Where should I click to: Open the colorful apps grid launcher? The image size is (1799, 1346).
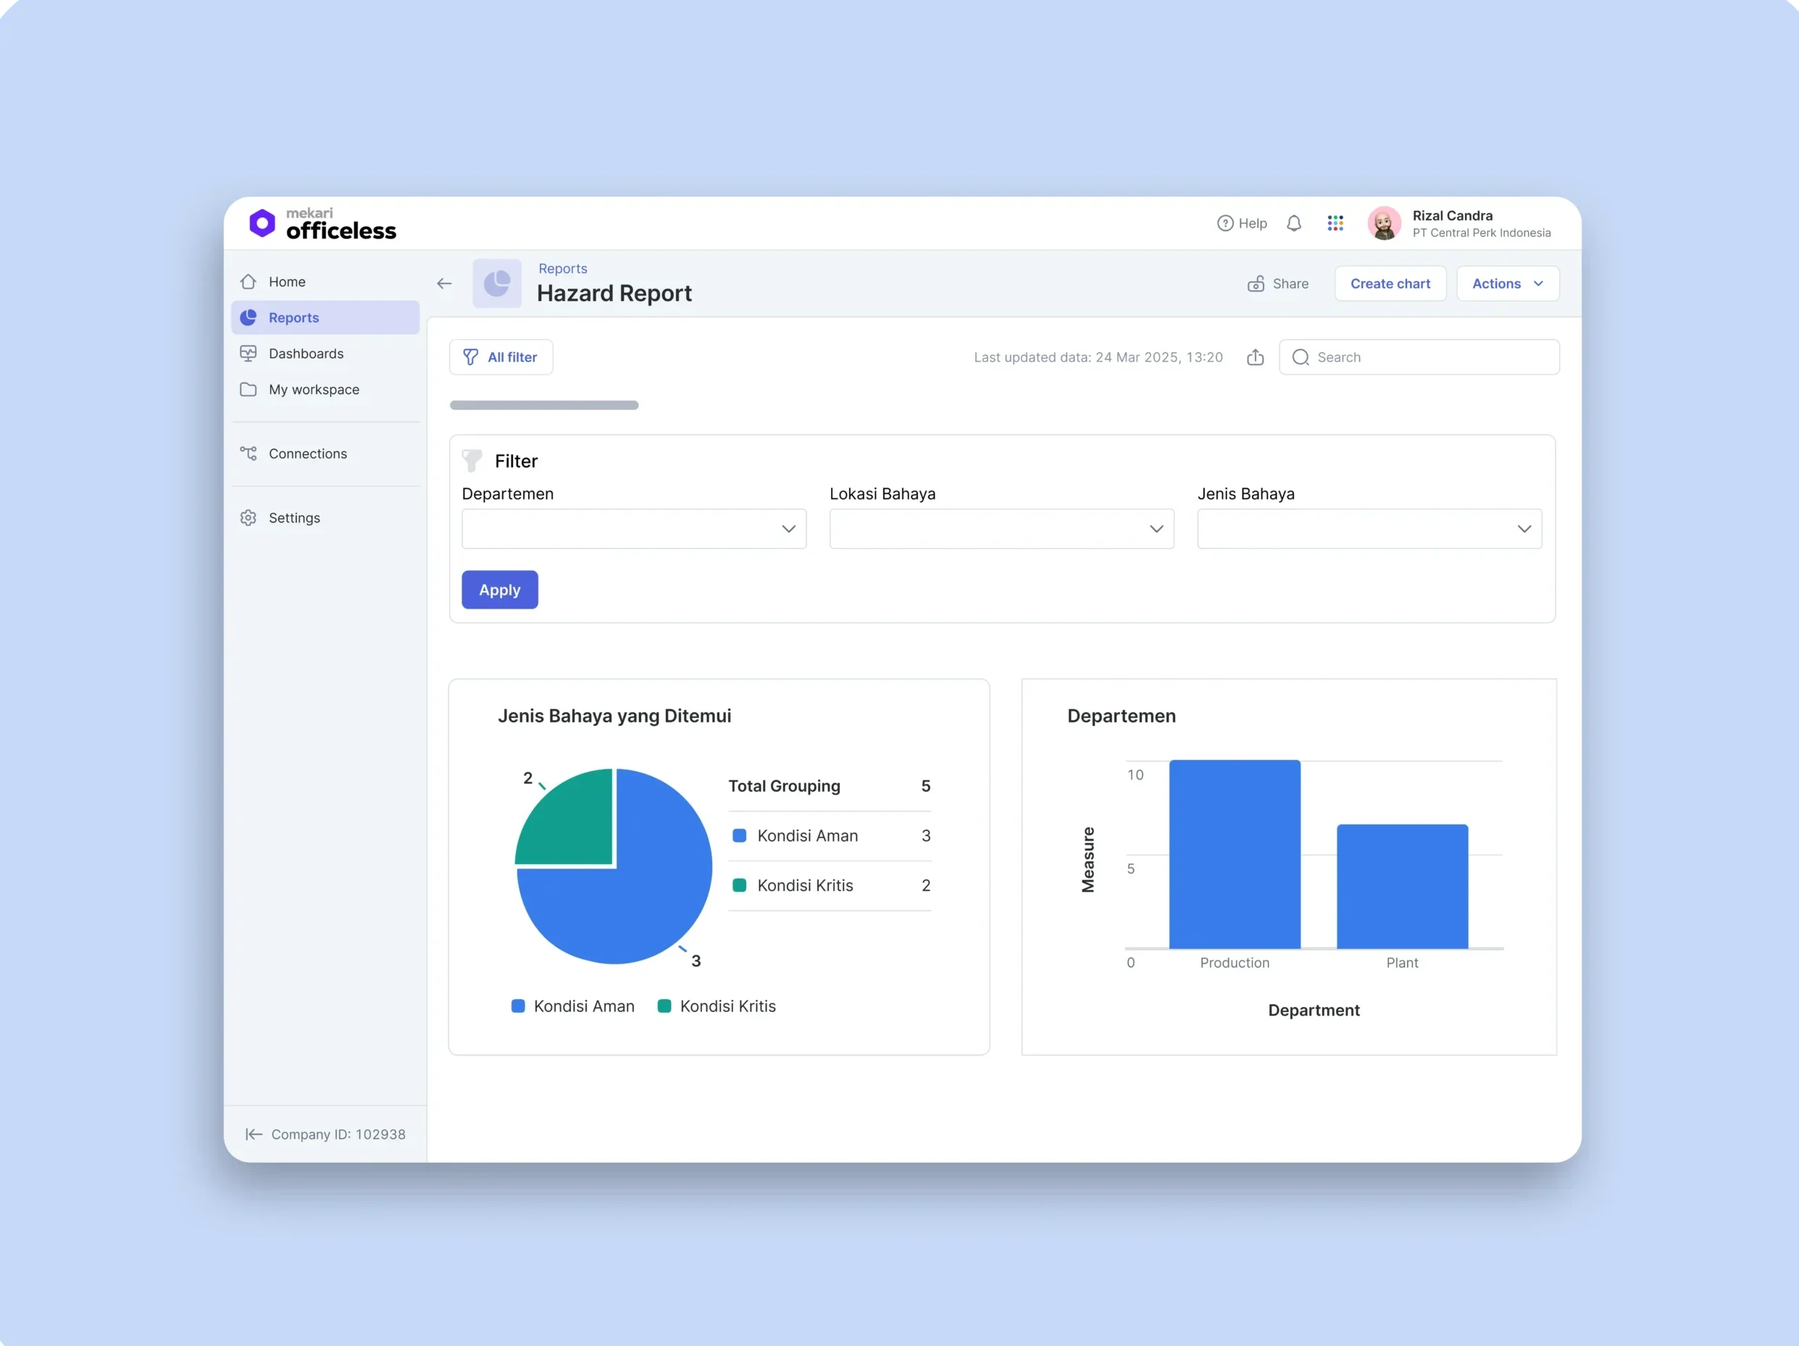tap(1335, 223)
